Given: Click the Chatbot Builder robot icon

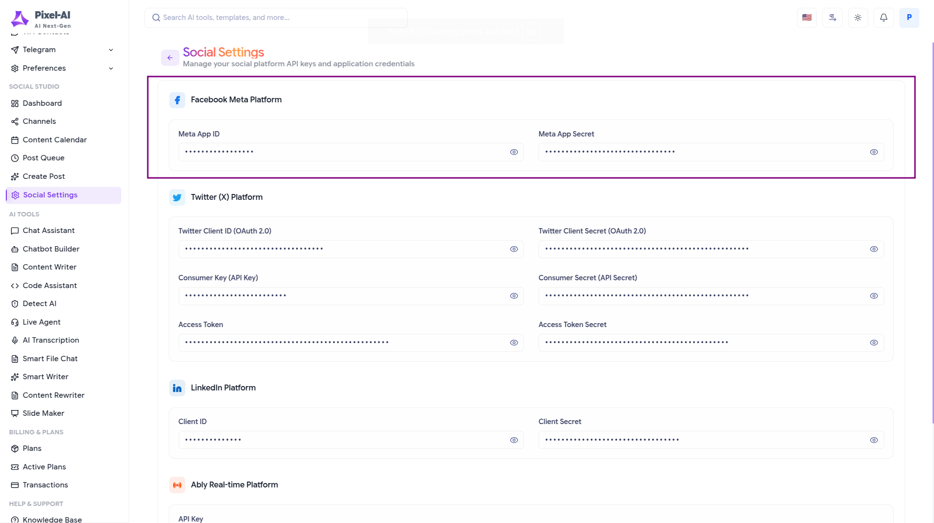Looking at the screenshot, I should (x=15, y=249).
